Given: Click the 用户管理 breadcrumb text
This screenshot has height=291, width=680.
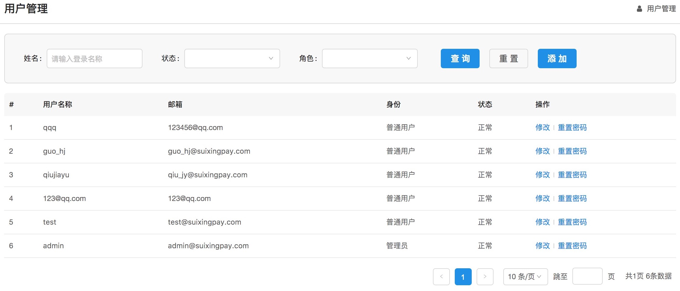Looking at the screenshot, I should [x=661, y=9].
